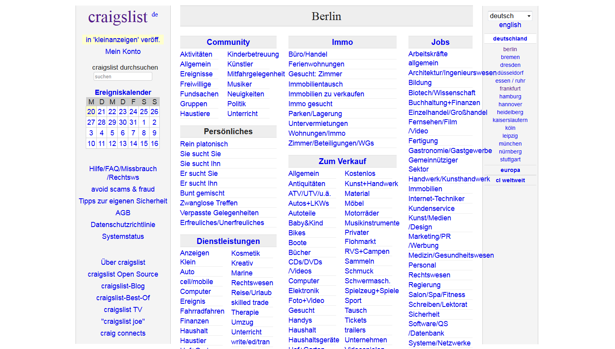Open the Jobs section heading
615x349 pixels.
pos(440,42)
